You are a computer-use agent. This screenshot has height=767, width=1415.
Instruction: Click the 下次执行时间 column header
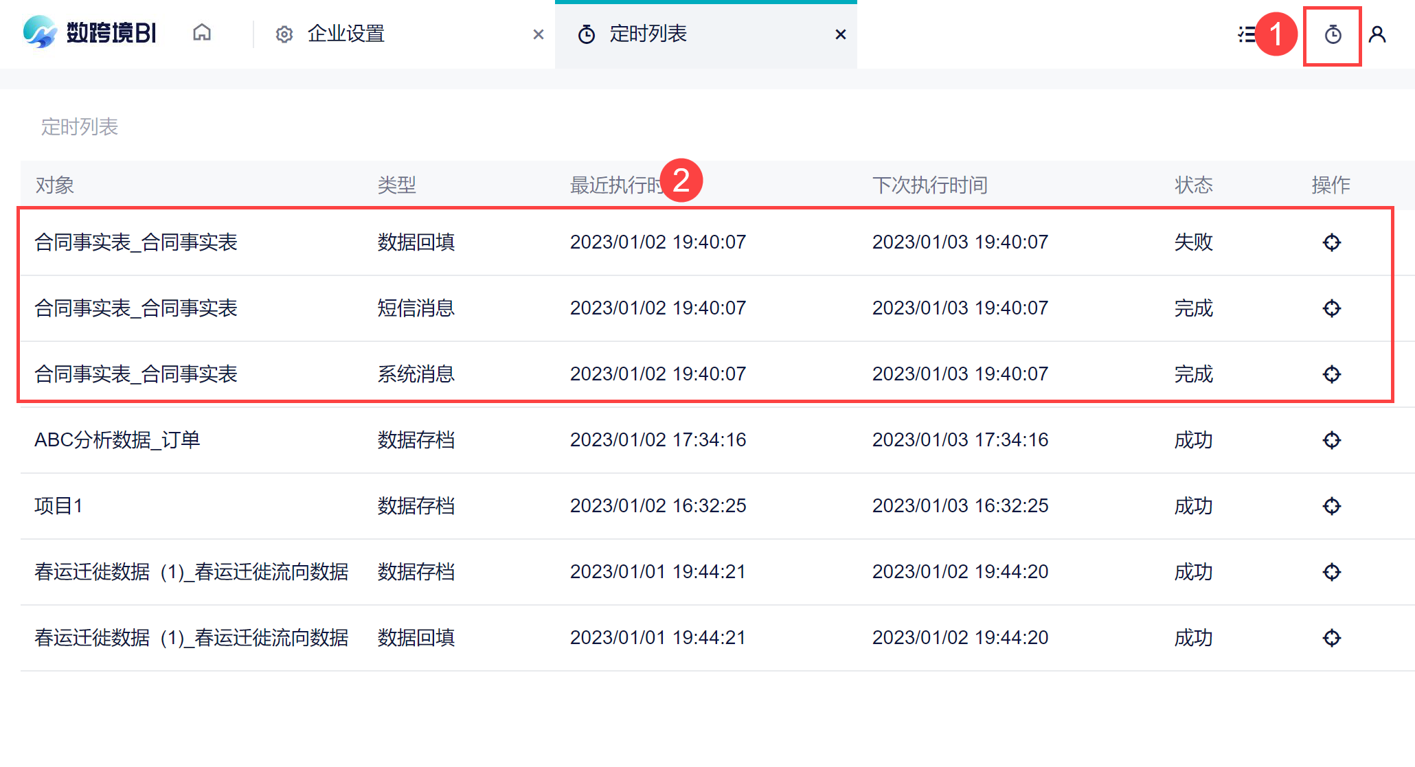[929, 185]
